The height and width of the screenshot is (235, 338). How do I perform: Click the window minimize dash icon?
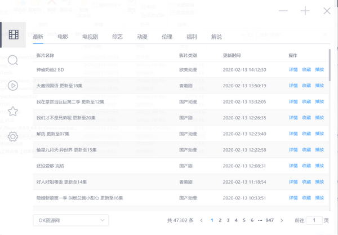point(283,11)
